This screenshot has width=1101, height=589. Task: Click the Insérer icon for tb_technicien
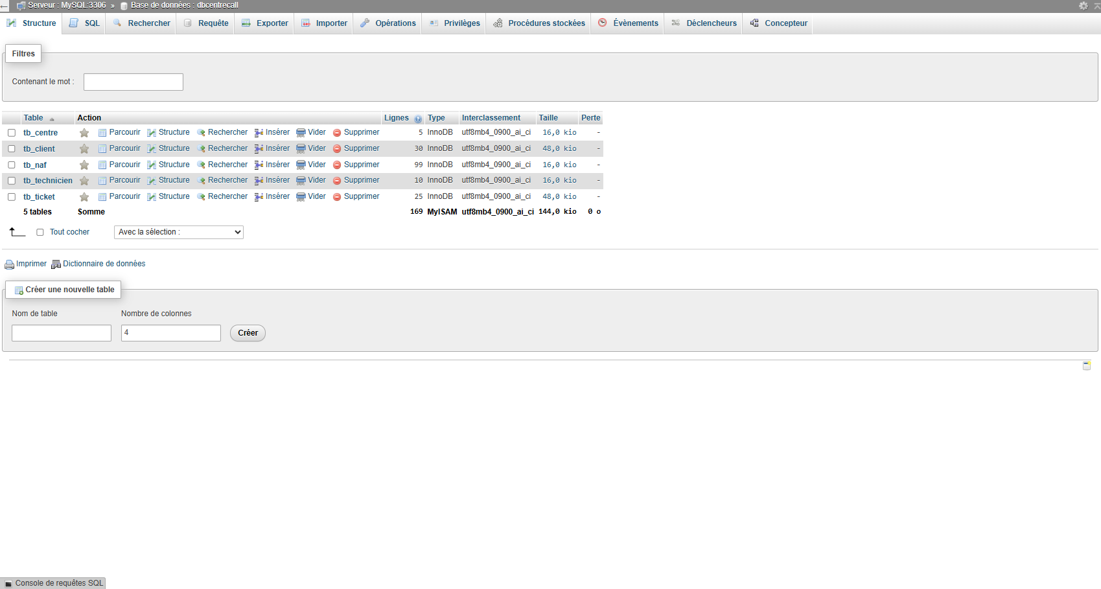tap(259, 181)
